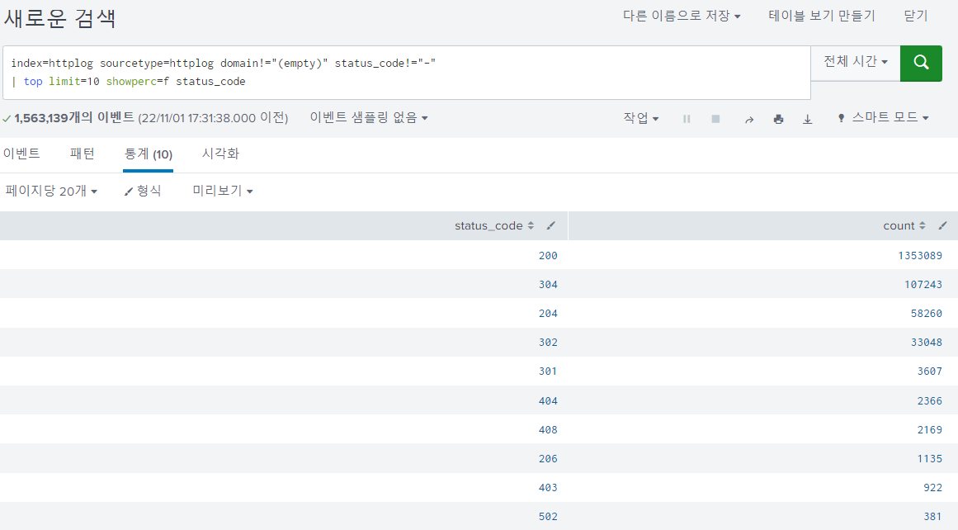Click 테이블 보기 만들기 button
This screenshot has height=530, width=958.
(822, 16)
